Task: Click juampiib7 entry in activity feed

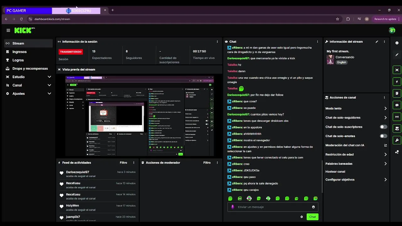Action: [x=98, y=218]
